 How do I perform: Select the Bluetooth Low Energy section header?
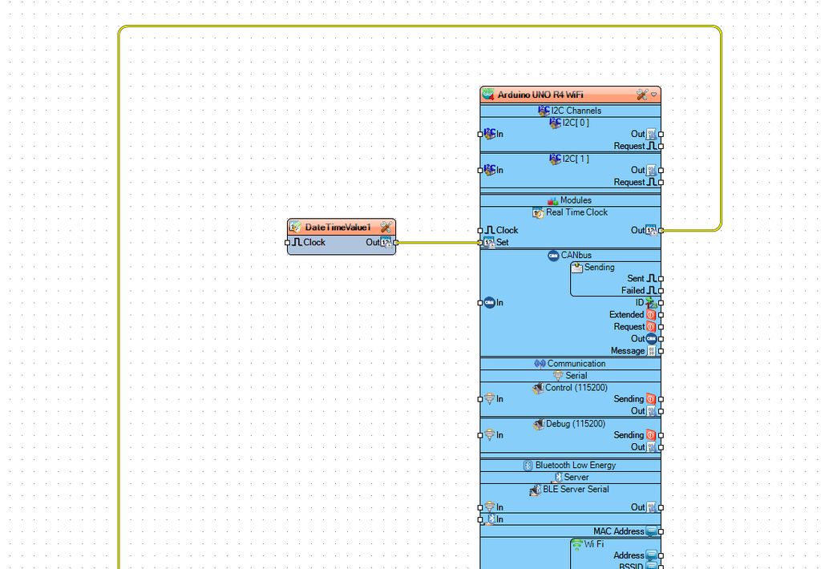pyautogui.click(x=570, y=465)
